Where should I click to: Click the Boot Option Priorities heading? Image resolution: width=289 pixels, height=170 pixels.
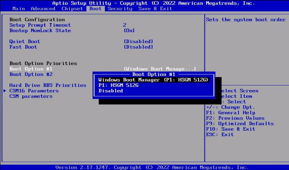43,63
